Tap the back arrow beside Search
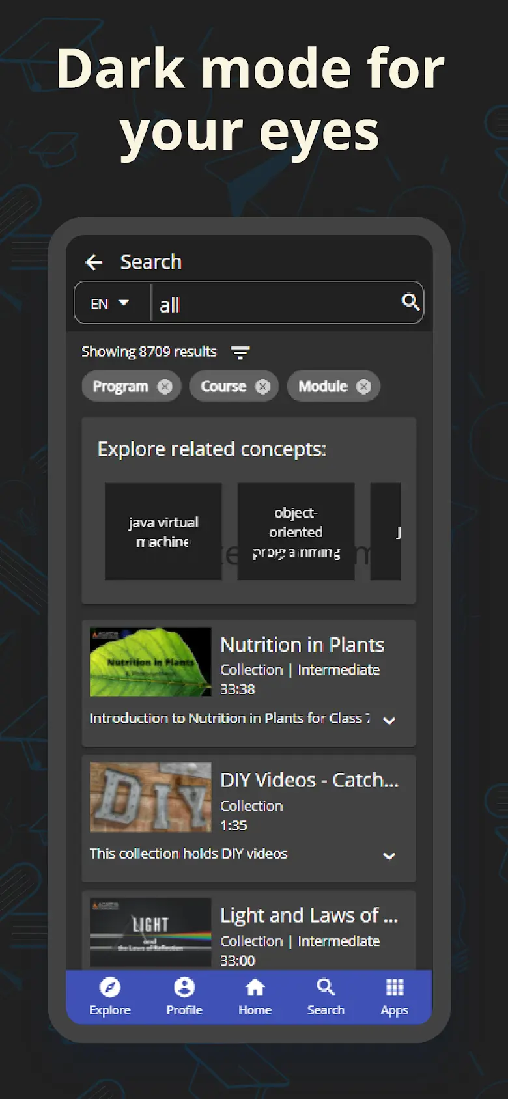508x1099 pixels. click(94, 262)
